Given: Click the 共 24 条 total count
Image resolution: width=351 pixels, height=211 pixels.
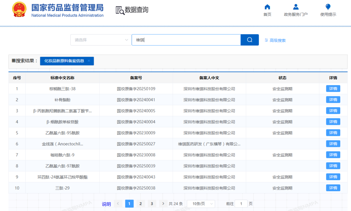Looking at the screenshot, I should pyautogui.click(x=176, y=204).
